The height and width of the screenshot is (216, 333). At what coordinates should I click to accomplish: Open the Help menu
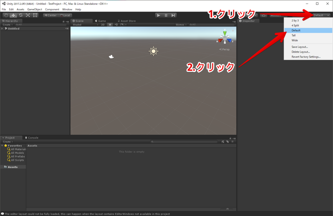pyautogui.click(x=78, y=9)
